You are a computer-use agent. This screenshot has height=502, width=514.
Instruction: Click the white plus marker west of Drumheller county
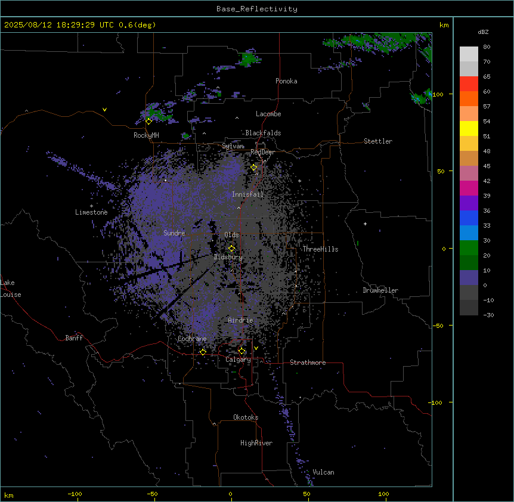365,224
